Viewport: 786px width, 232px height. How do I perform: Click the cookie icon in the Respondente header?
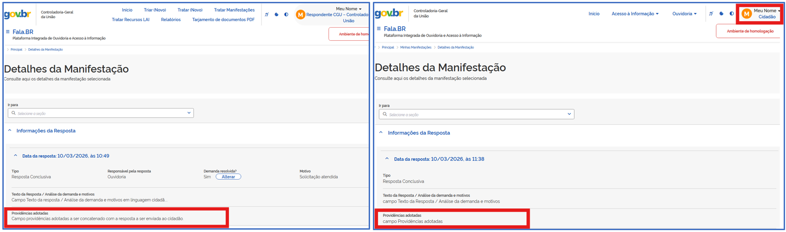coord(277,14)
